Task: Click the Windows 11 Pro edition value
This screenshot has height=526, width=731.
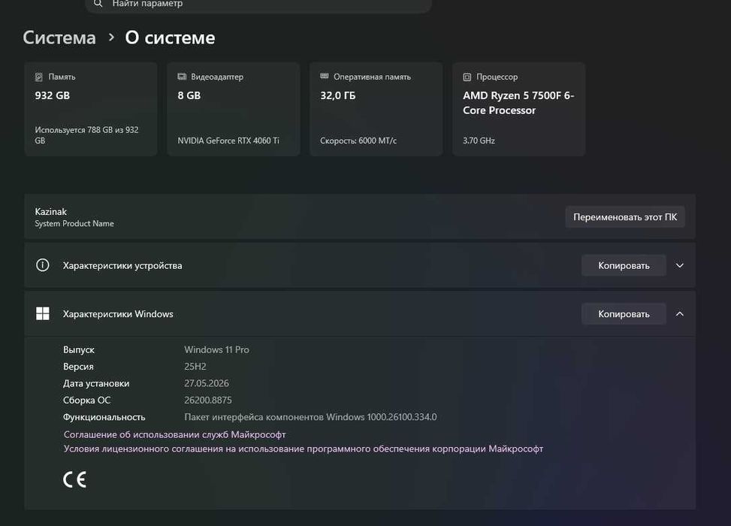Action: 217,349
